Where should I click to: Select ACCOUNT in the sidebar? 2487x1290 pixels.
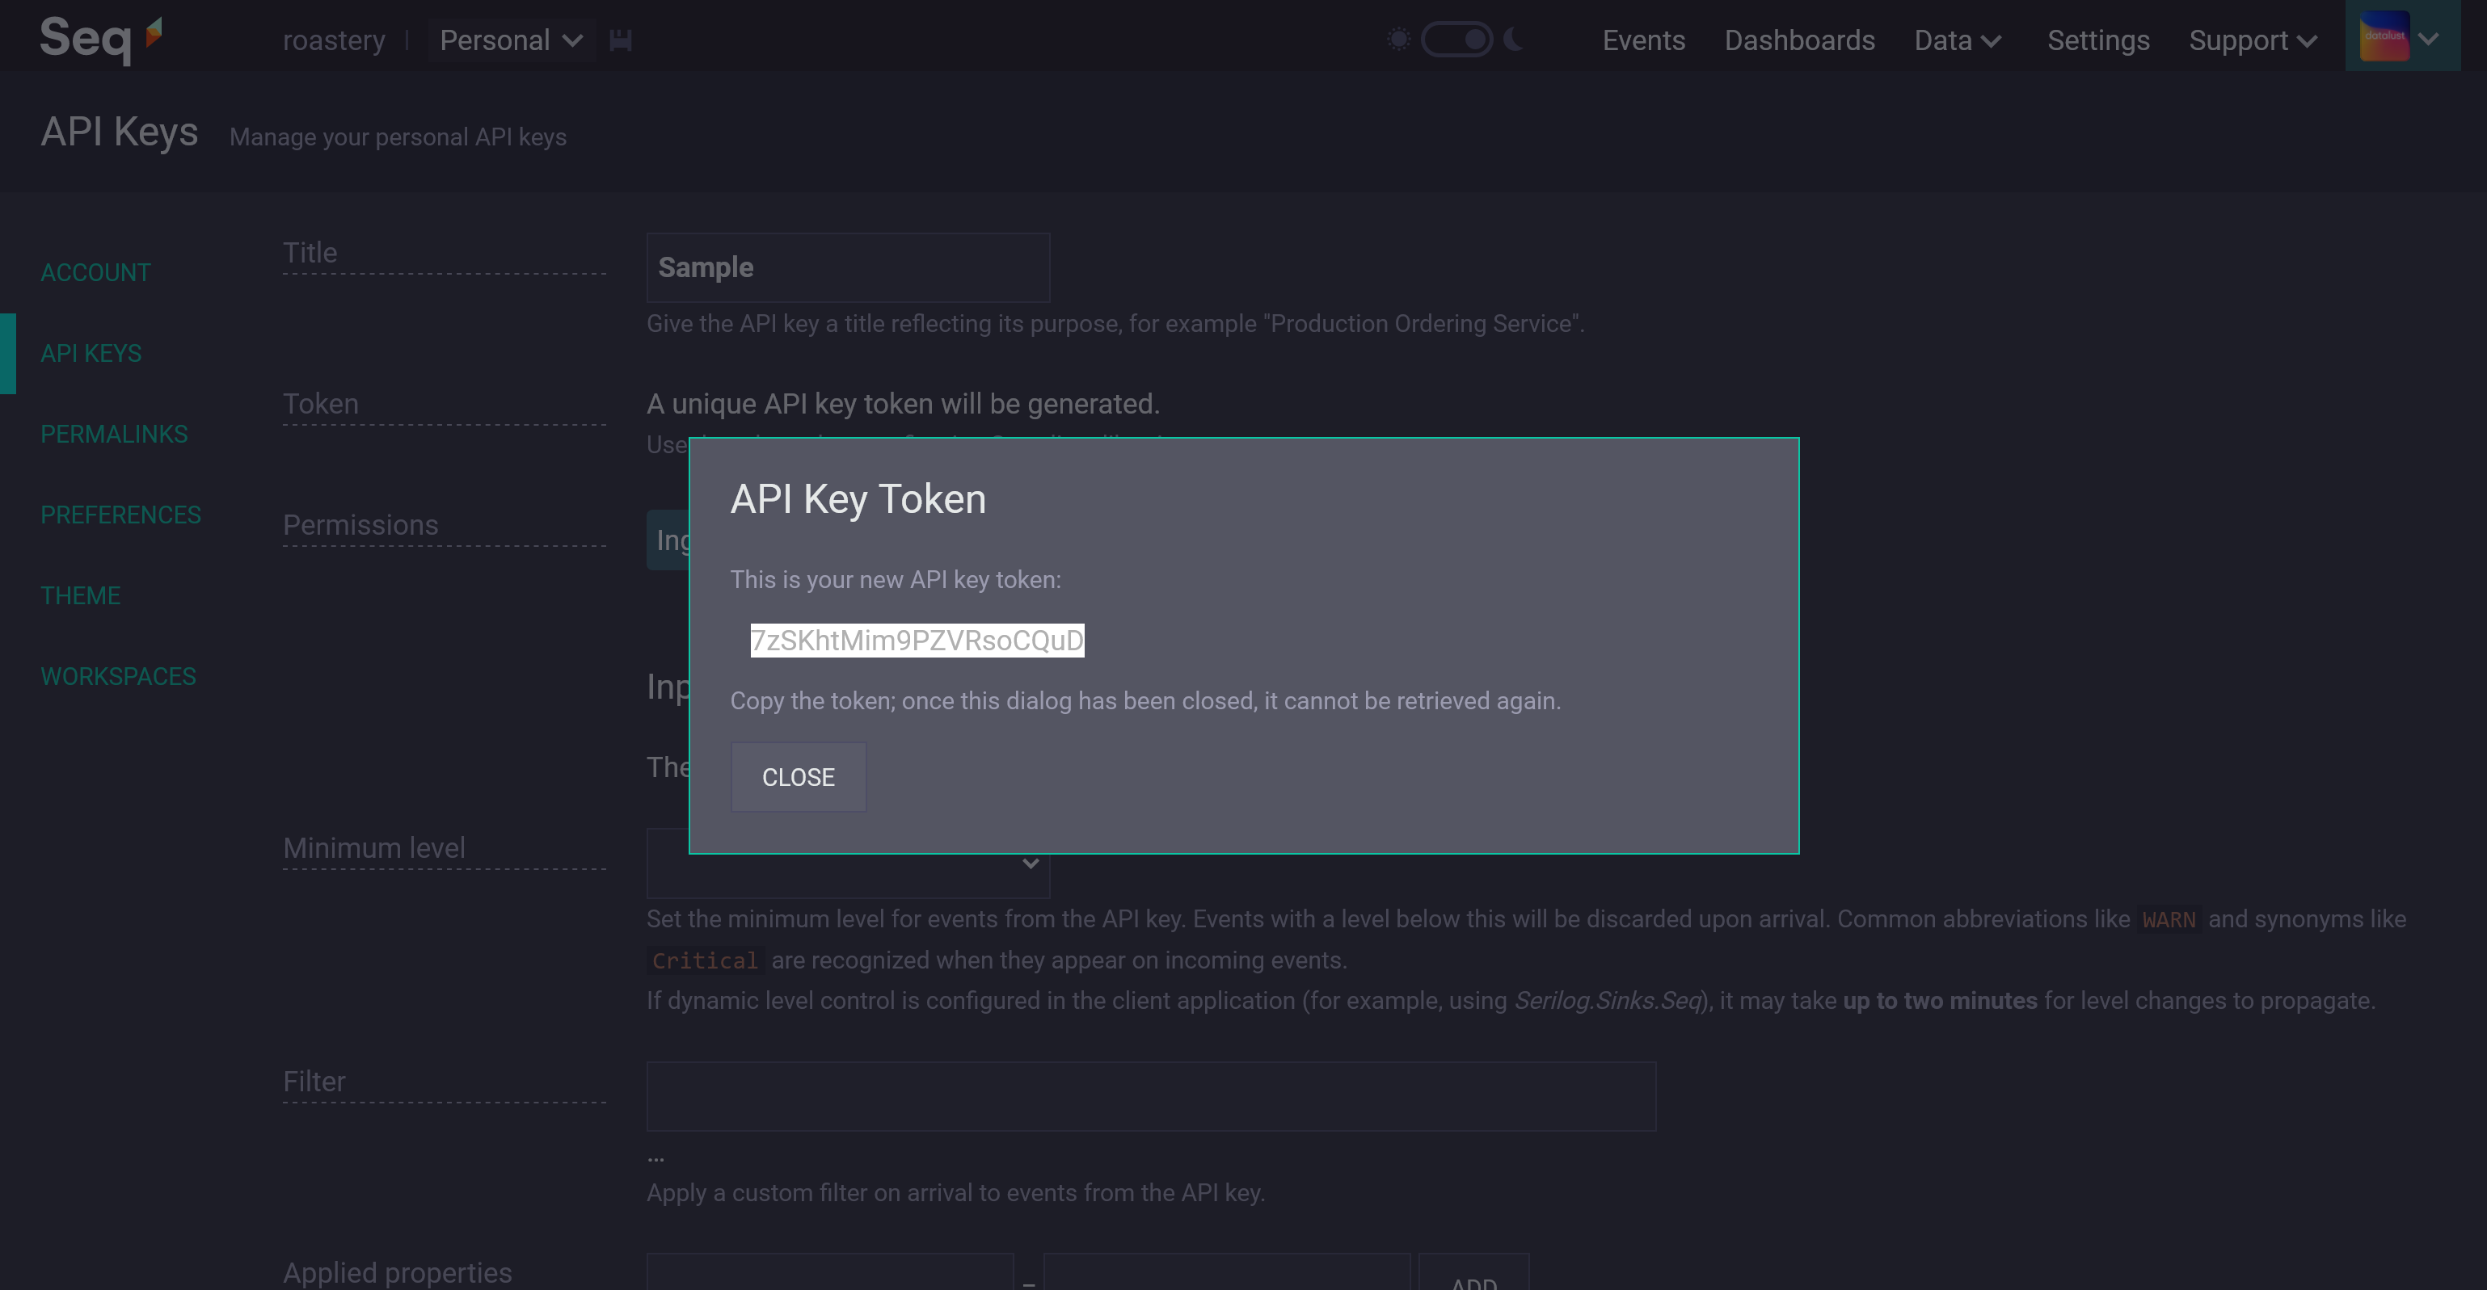95,273
